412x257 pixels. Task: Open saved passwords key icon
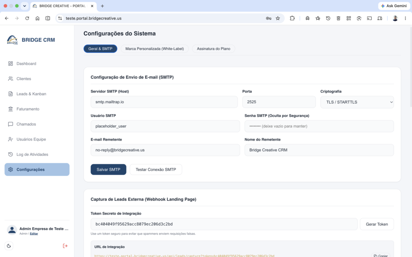(268, 18)
